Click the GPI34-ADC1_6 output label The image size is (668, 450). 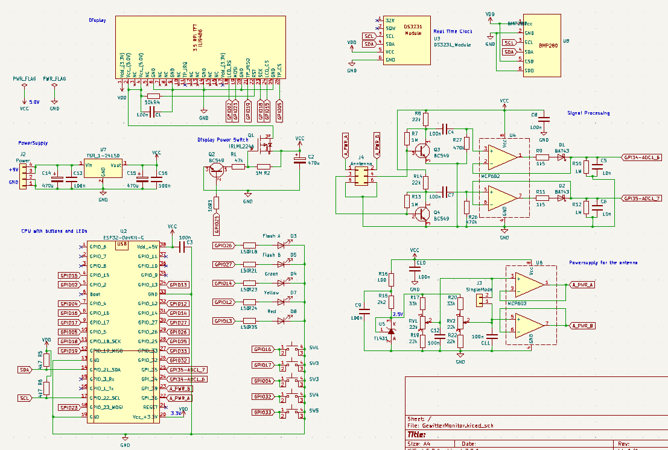click(641, 157)
